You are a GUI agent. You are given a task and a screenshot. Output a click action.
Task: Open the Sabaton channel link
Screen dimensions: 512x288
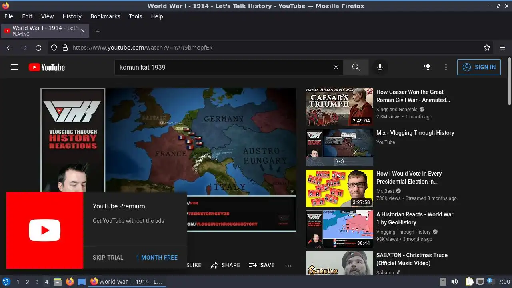tap(385, 273)
